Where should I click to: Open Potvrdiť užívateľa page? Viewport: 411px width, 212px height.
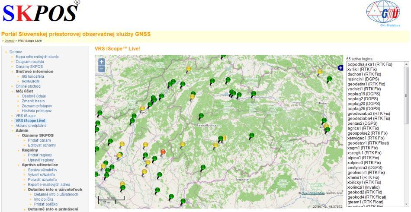tap(42, 180)
